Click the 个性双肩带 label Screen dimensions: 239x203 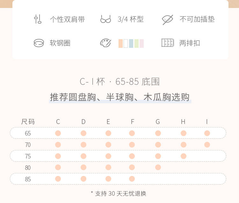point(67,19)
